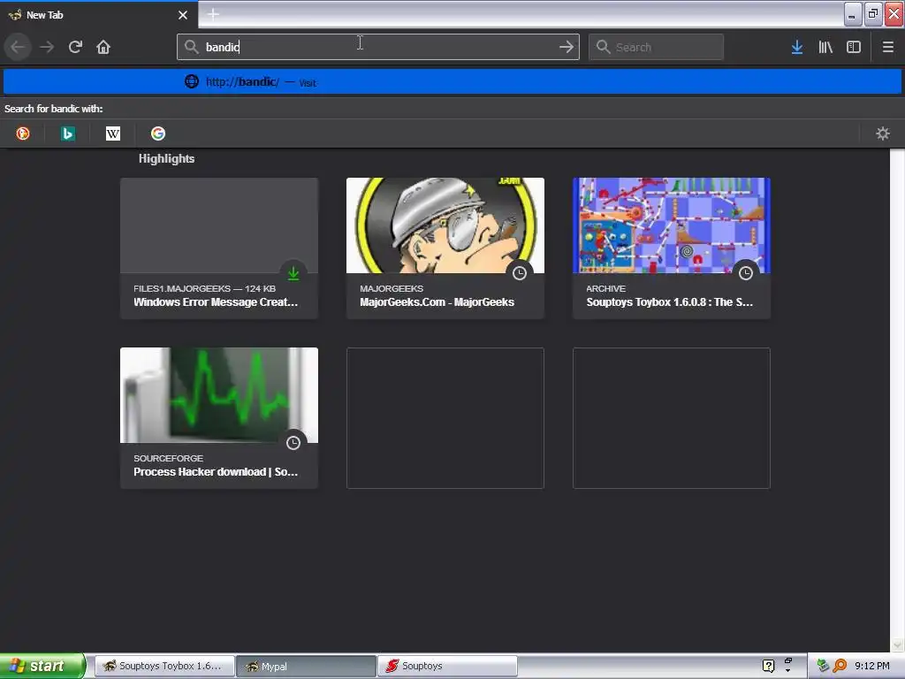The width and height of the screenshot is (905, 679).
Task: Open a new tab with plus button
Action: tap(213, 14)
